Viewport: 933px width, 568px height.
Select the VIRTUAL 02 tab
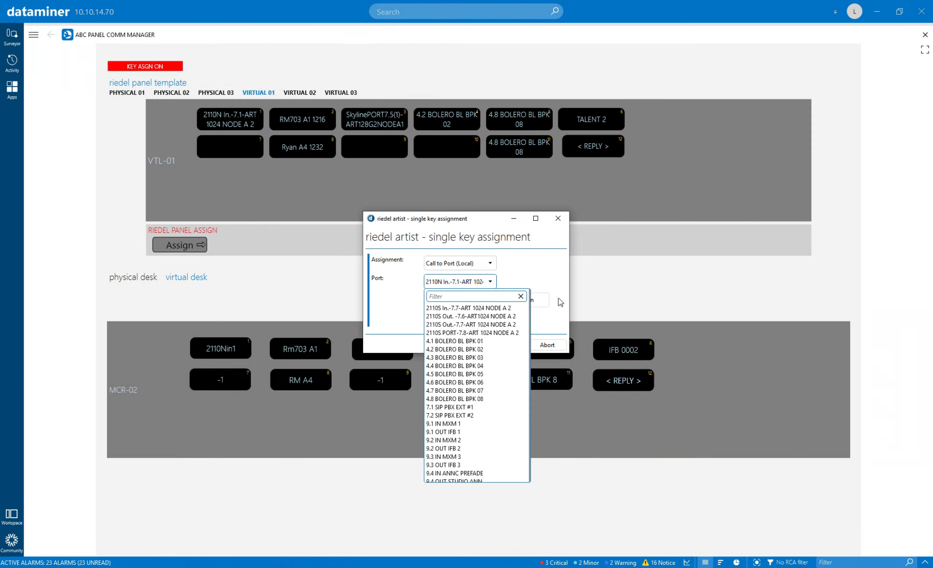[x=300, y=93]
